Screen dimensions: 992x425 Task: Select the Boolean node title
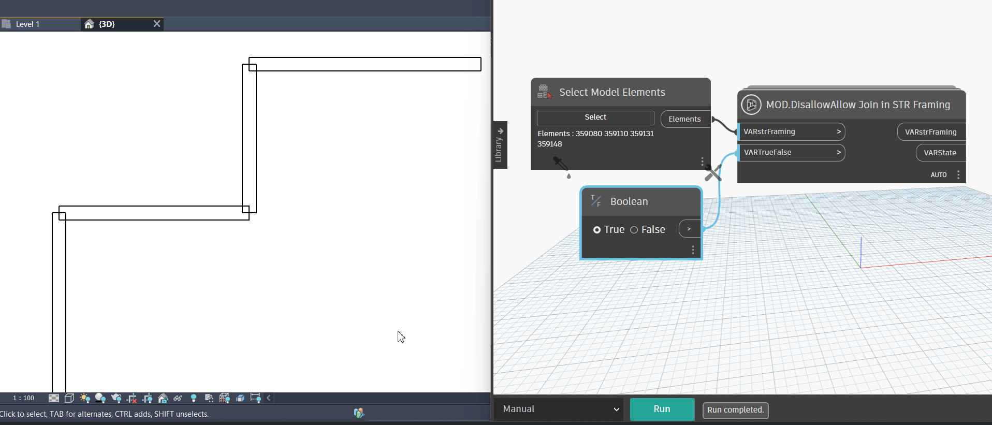pos(629,202)
